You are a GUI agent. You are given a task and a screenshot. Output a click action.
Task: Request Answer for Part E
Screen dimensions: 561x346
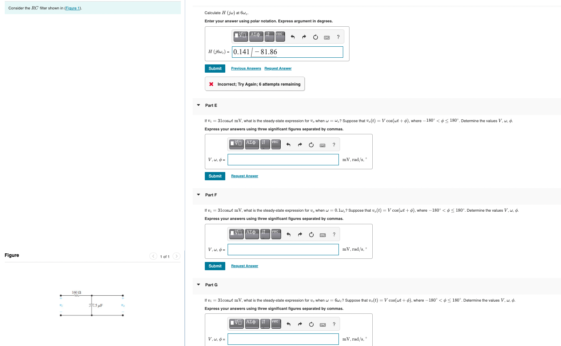click(x=245, y=176)
